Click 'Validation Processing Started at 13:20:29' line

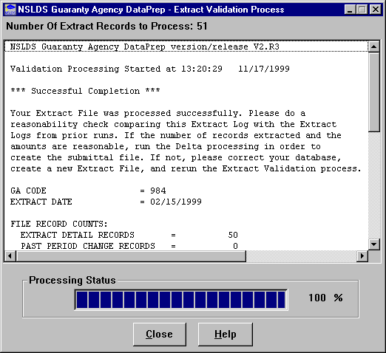(x=150, y=69)
